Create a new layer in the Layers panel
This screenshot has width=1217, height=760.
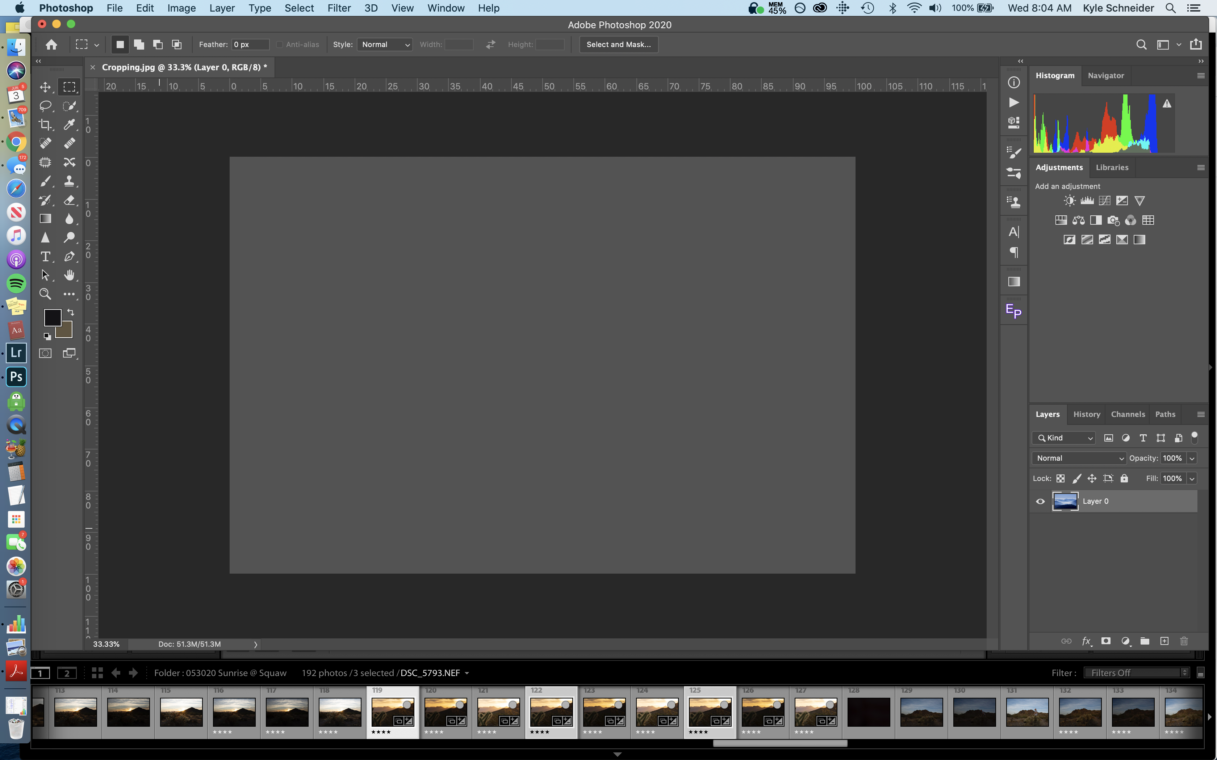1164,641
